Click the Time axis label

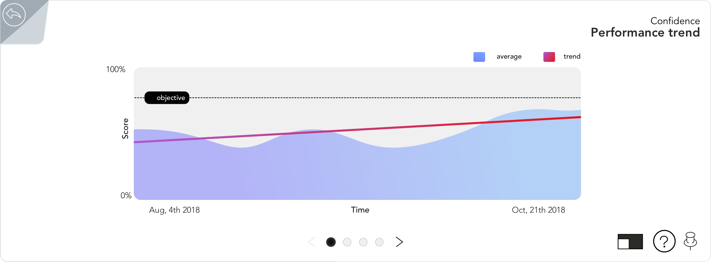(360, 210)
